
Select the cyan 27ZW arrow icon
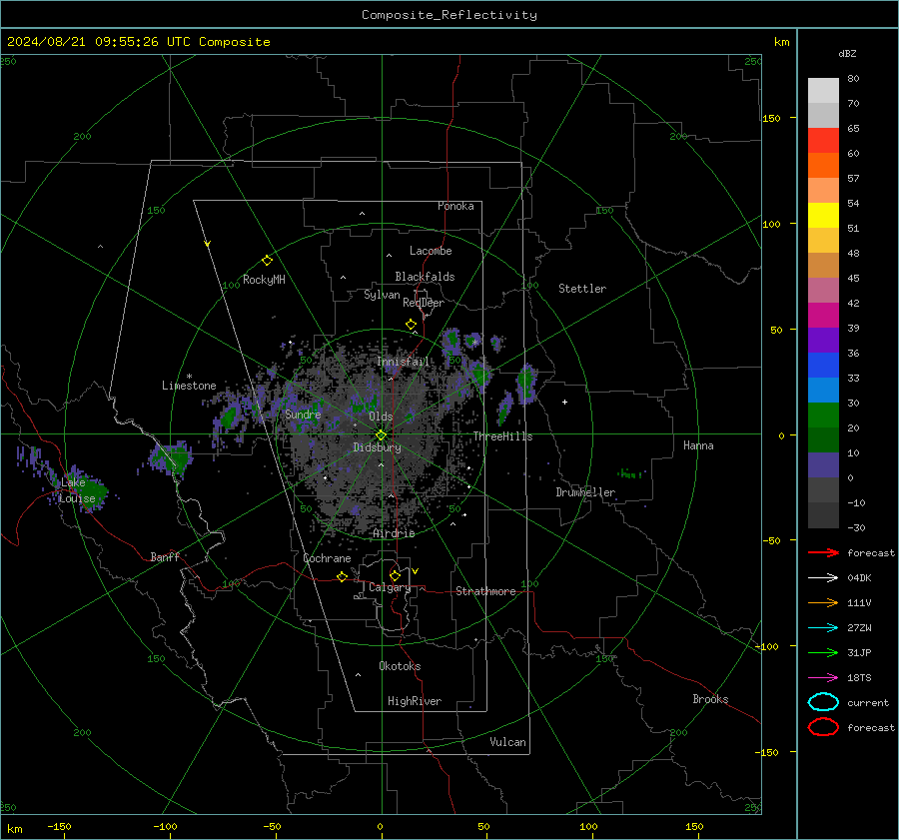pyautogui.click(x=823, y=628)
